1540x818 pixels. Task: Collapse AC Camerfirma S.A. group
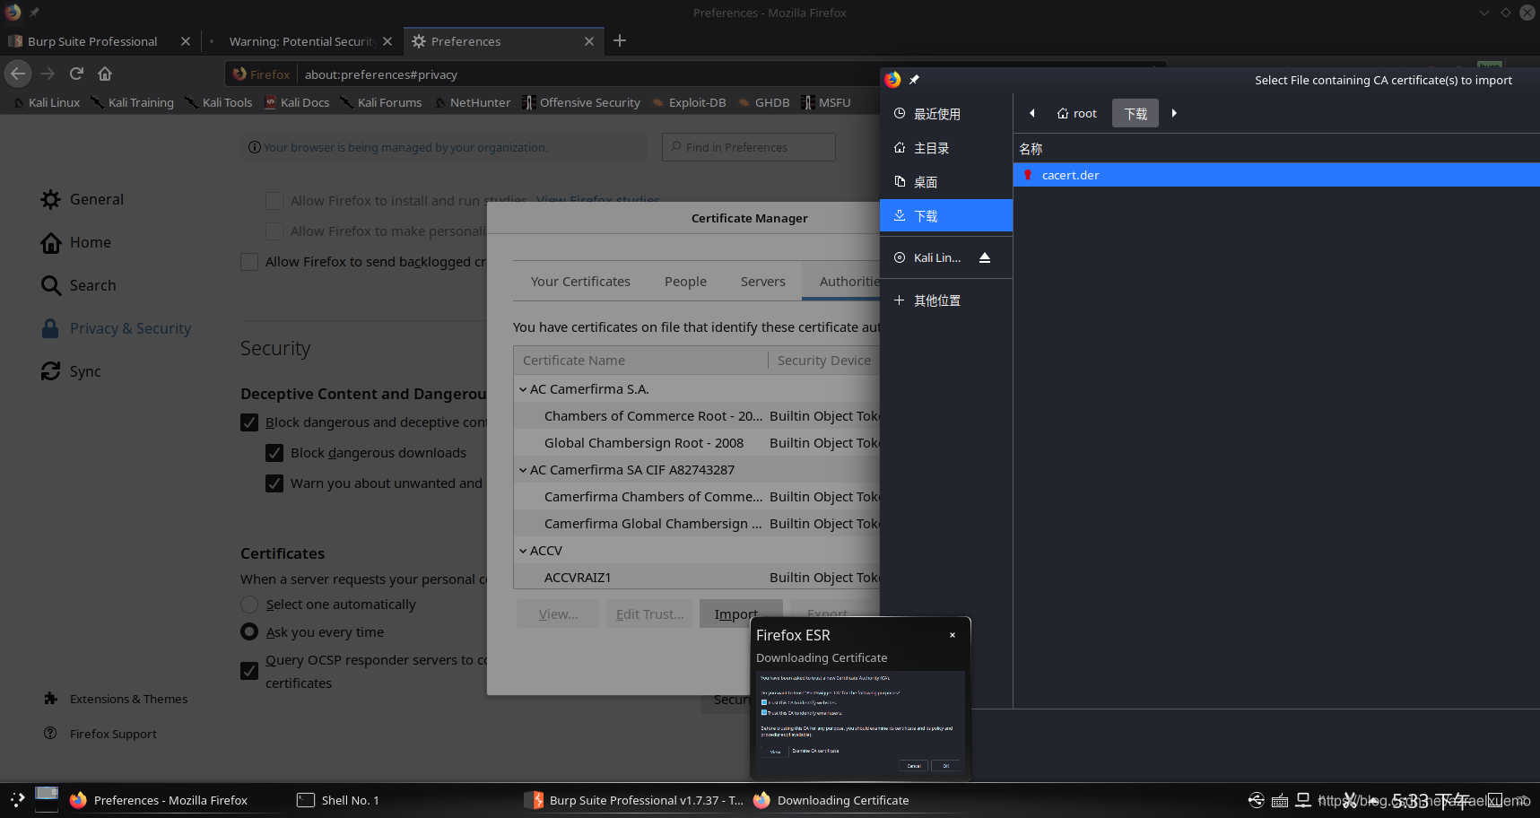[x=523, y=389]
